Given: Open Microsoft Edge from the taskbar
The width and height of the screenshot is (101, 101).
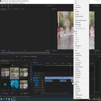Looking at the screenshot, I should click(6, 99).
